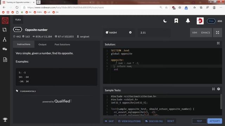Submit with the ATTEMPT button
The image size is (225, 126).
[x=214, y=121]
